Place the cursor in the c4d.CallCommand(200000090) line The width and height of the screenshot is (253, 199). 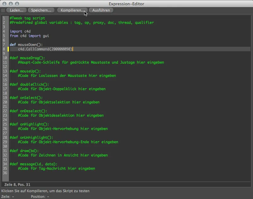[x=45, y=49]
